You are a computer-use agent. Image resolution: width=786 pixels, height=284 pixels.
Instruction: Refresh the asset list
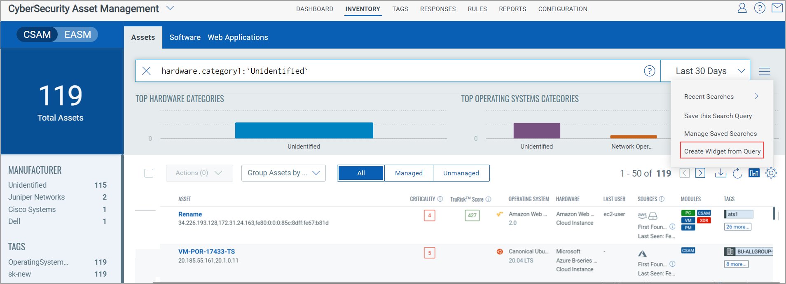pyautogui.click(x=737, y=173)
